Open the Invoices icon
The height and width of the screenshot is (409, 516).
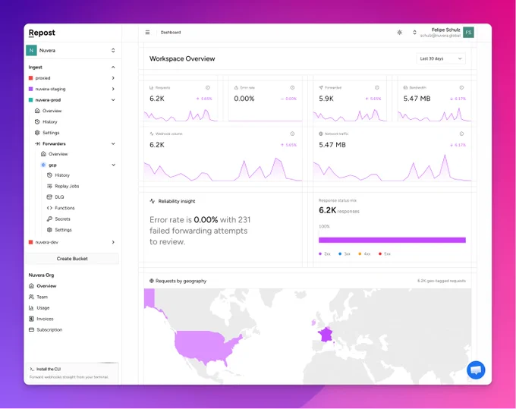coord(31,319)
